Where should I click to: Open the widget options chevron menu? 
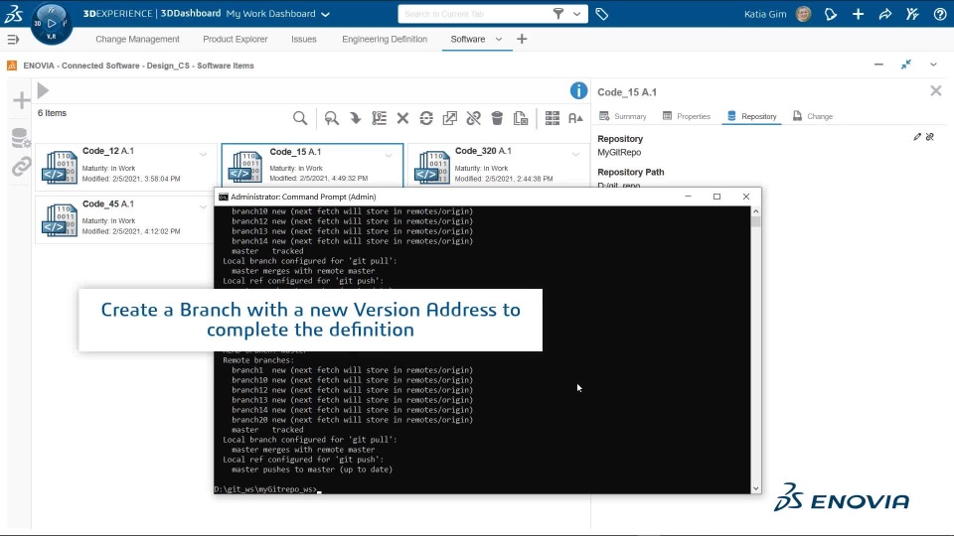(x=933, y=65)
